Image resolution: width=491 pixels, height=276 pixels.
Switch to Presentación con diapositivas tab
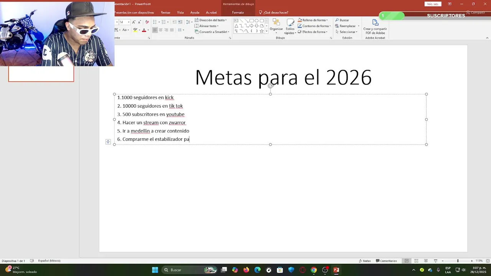[134, 12]
